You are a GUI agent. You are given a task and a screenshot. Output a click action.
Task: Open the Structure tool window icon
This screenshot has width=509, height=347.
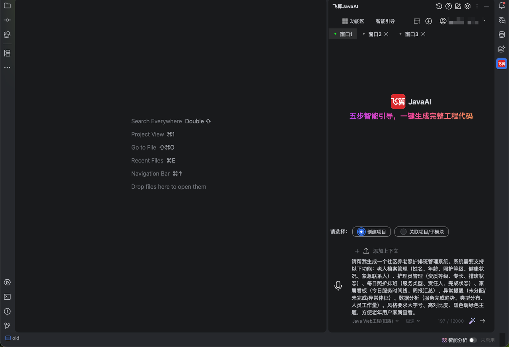tap(7, 53)
